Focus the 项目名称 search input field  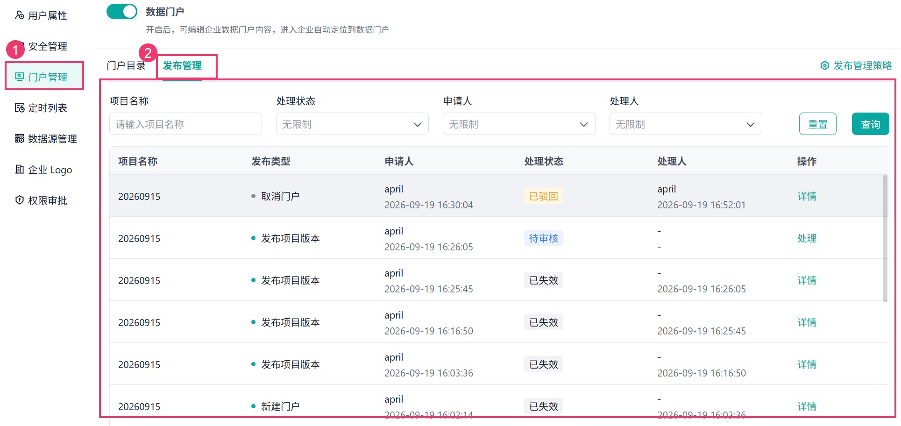point(185,124)
